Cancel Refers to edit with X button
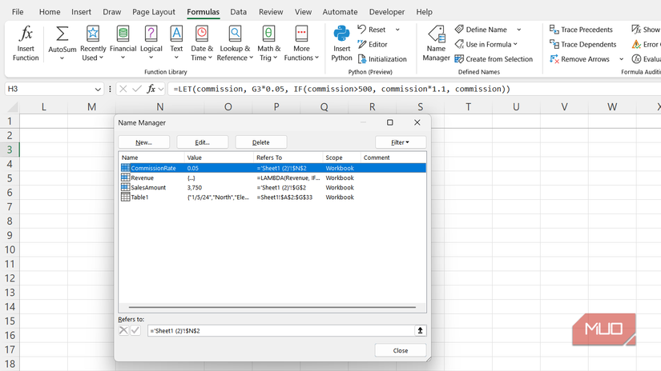The width and height of the screenshot is (661, 371). click(123, 330)
